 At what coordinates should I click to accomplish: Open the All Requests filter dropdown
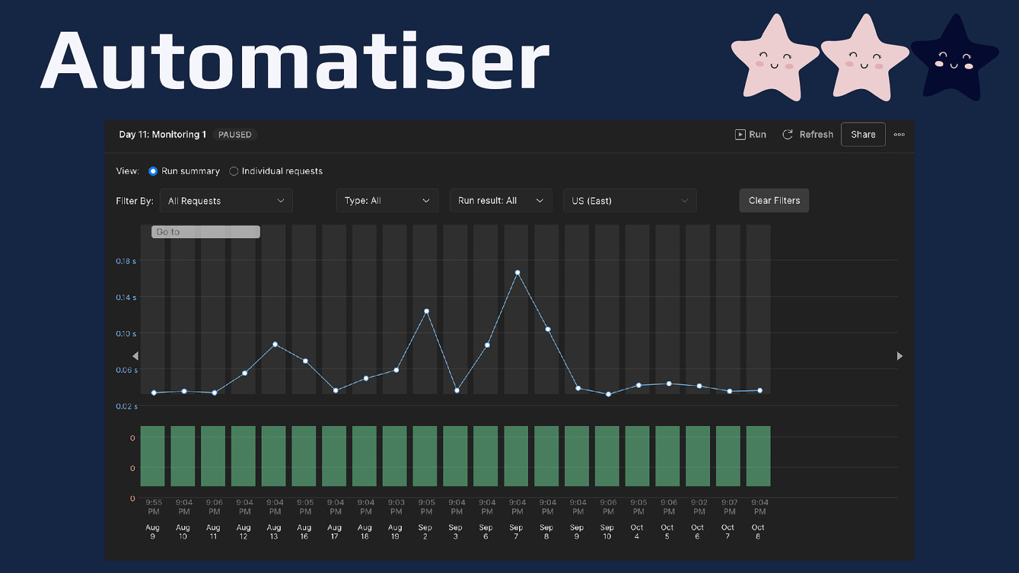226,201
